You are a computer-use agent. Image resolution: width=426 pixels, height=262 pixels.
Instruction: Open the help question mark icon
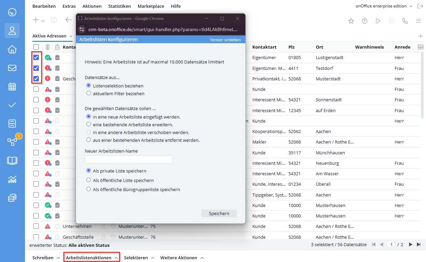[365, 21]
